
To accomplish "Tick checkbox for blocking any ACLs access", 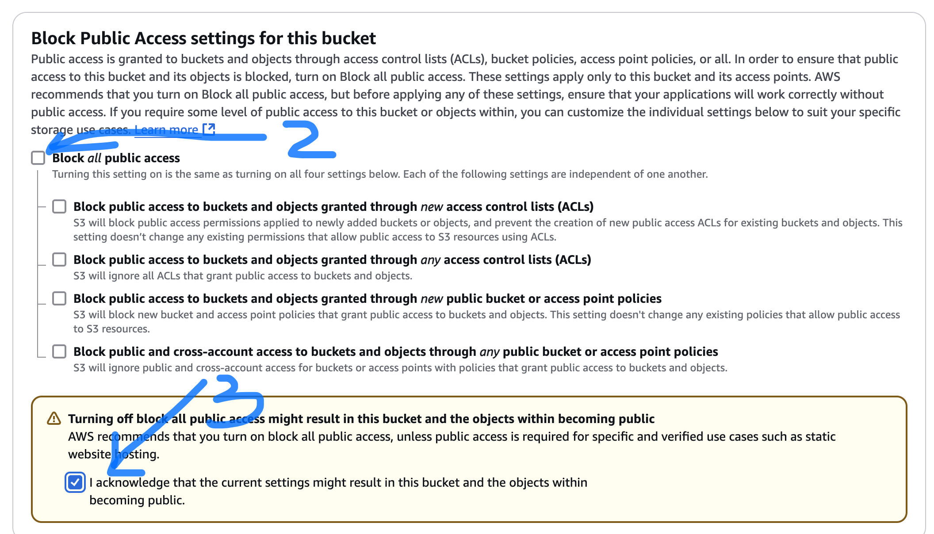I will click(x=59, y=259).
